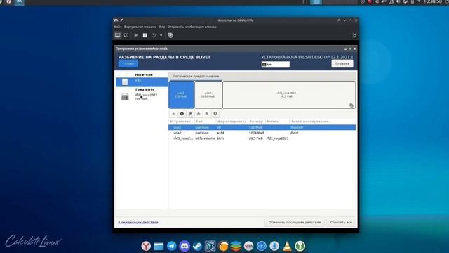Open the light blue microphone-like dock icon
Screen dimensions: 449x253
(x=274, y=246)
